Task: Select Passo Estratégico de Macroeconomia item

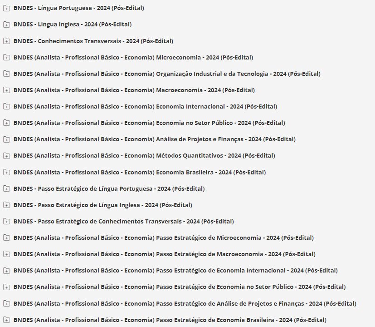Action: [x=164, y=254]
